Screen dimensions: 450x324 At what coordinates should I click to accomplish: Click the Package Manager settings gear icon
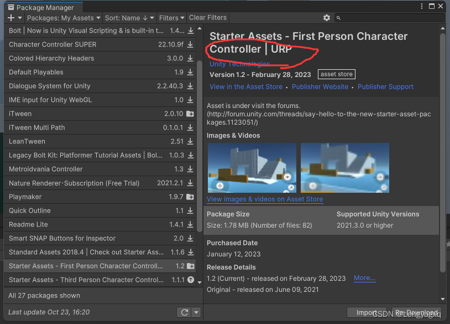(326, 18)
